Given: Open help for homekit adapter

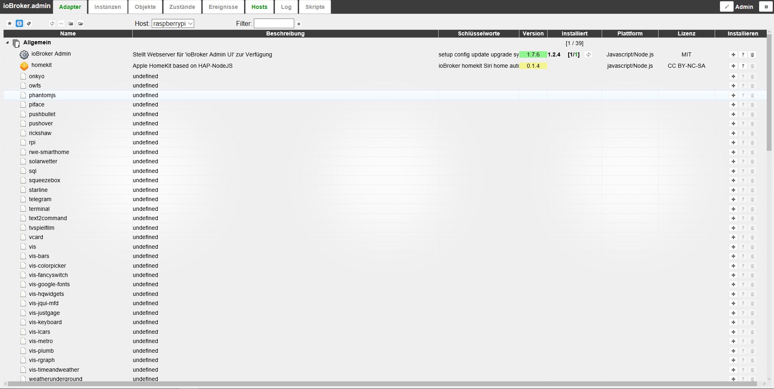Looking at the screenshot, I should [x=743, y=66].
